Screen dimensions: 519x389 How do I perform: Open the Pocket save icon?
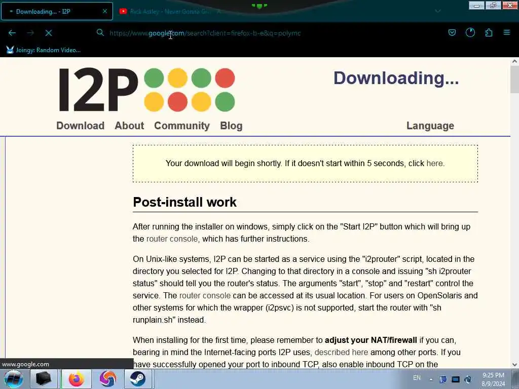point(452,32)
